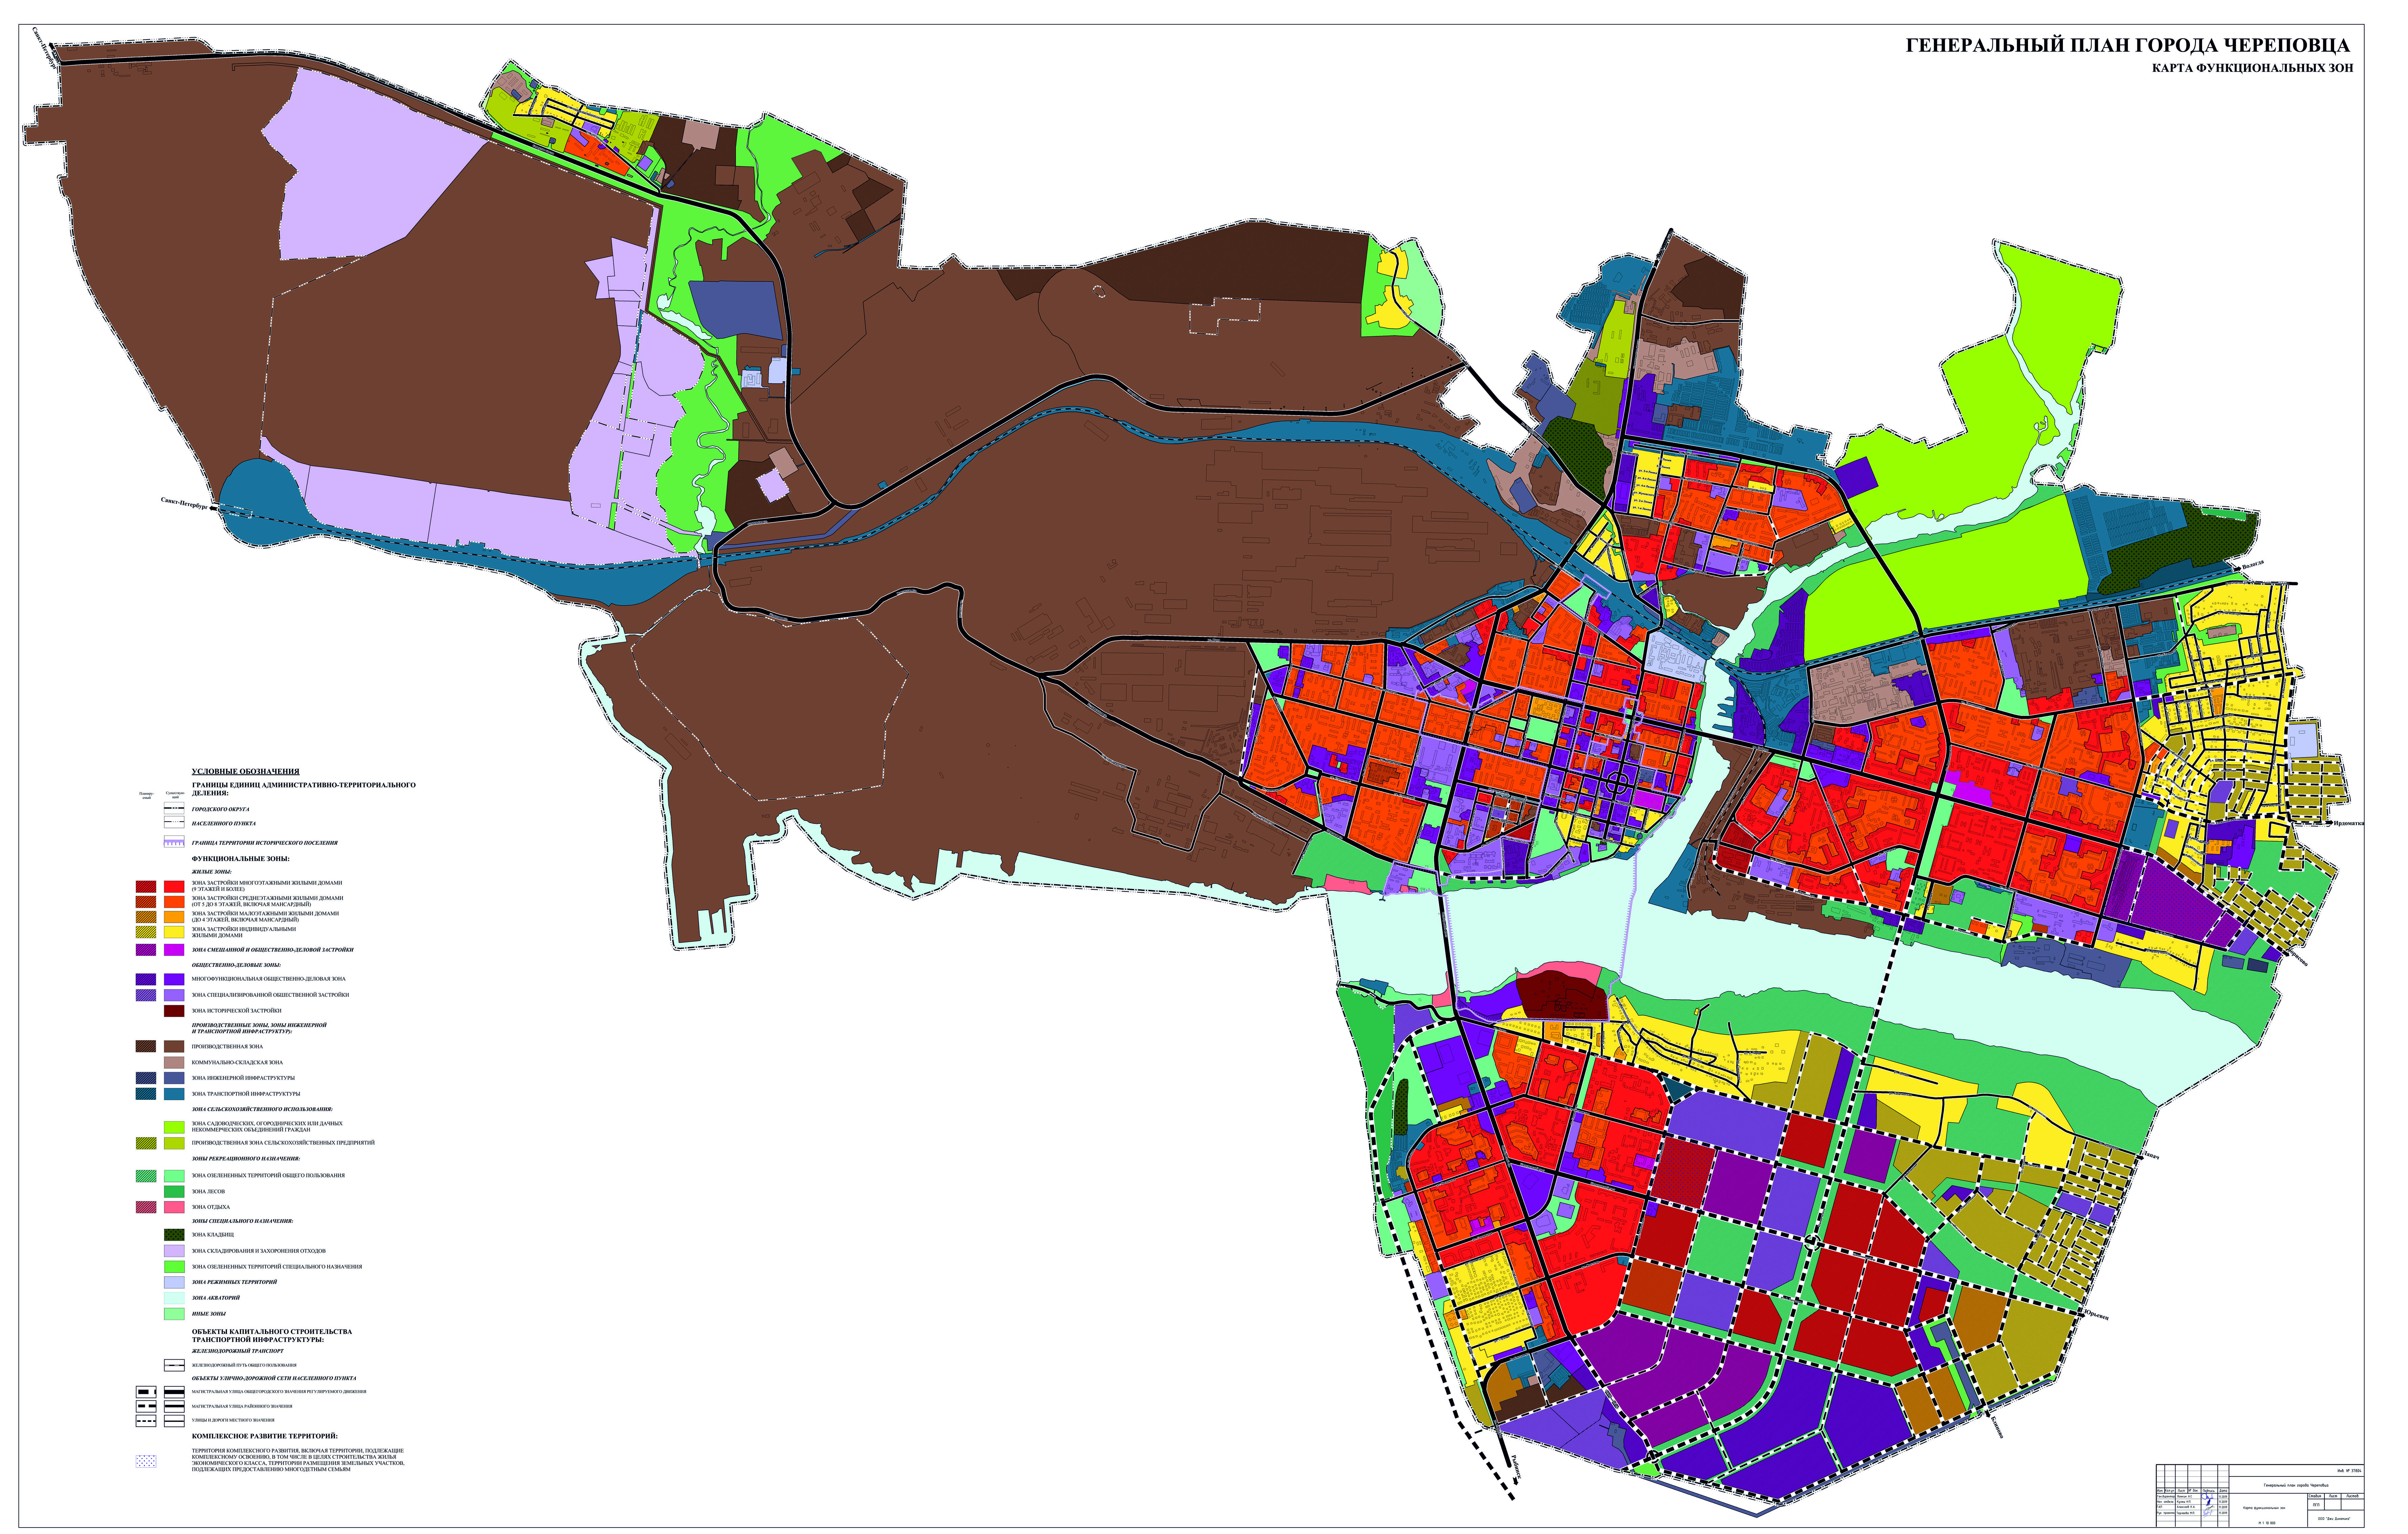The image size is (2408, 1534).
Task: Click planned citywide arterial street legend symbol
Action: pyautogui.click(x=146, y=1392)
